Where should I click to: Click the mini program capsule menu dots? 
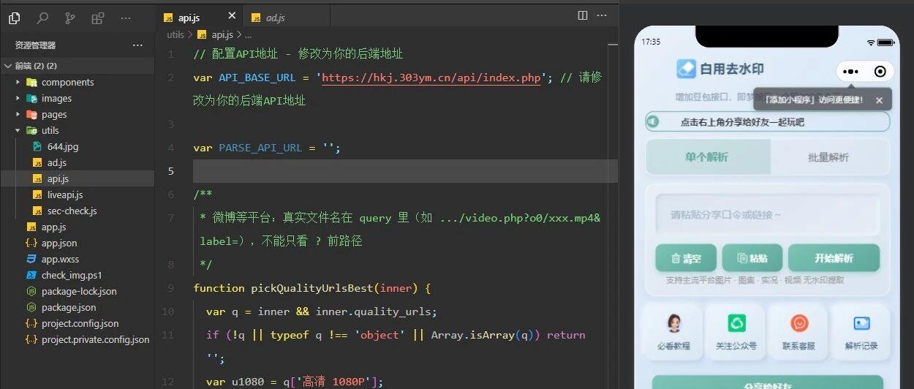click(x=850, y=72)
